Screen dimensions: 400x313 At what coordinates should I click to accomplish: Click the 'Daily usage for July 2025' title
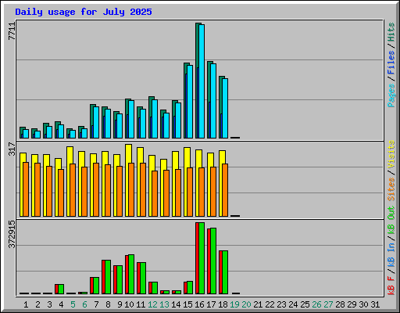(84, 12)
